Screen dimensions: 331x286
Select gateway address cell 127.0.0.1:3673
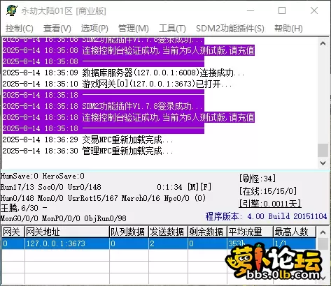click(x=67, y=243)
